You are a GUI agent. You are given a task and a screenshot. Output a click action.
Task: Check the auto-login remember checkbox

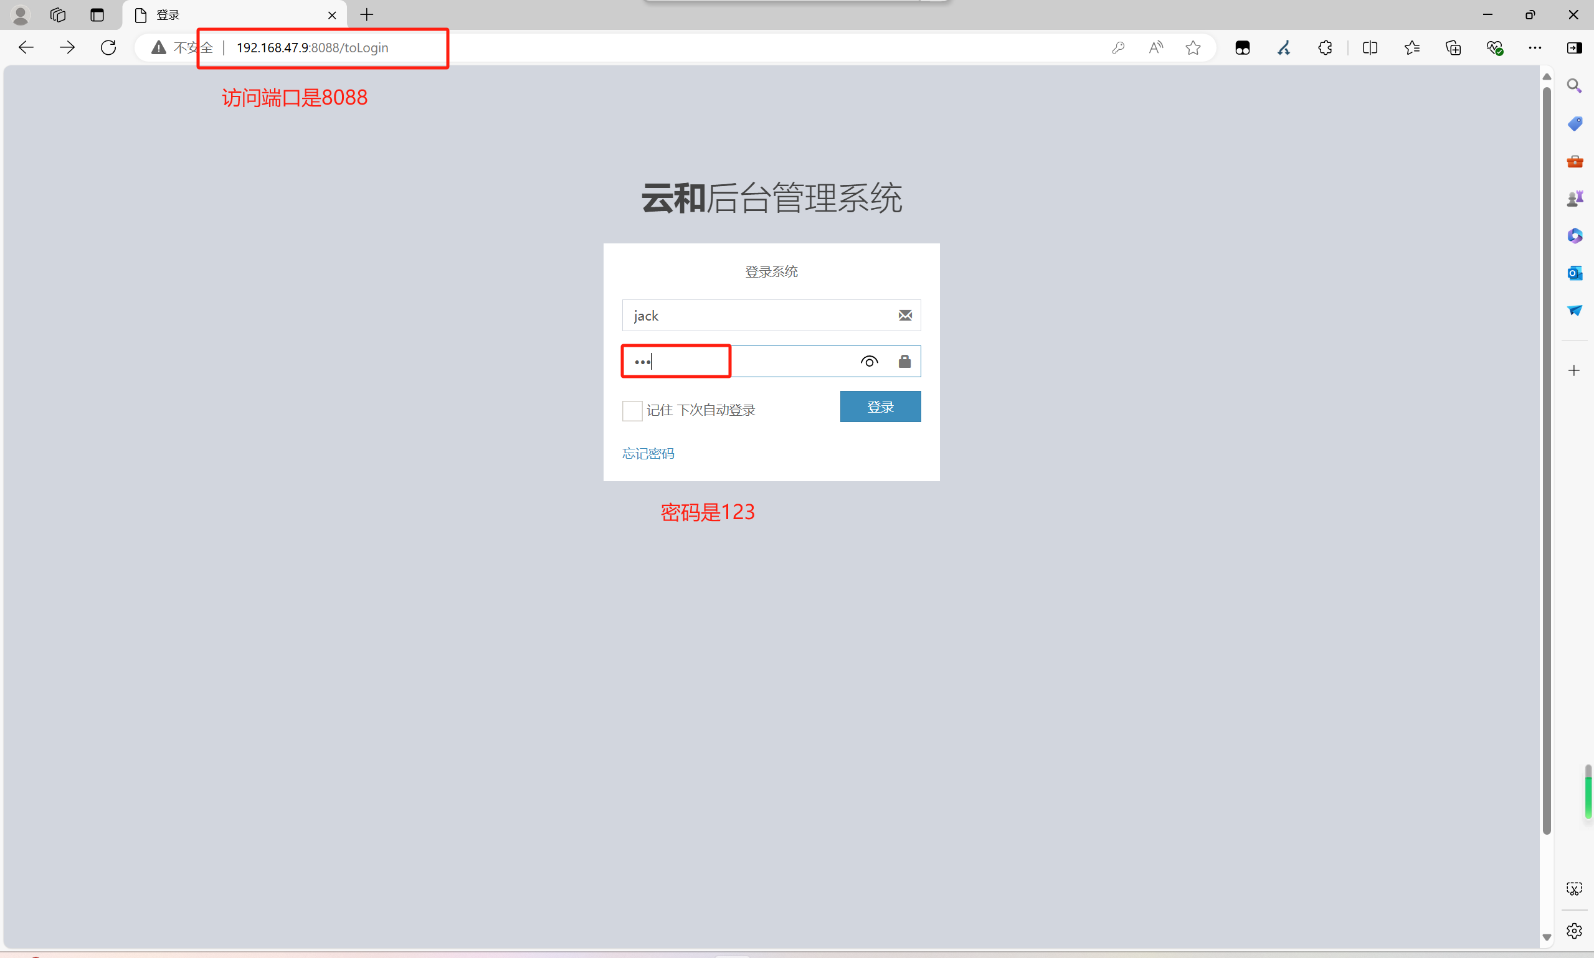tap(632, 411)
